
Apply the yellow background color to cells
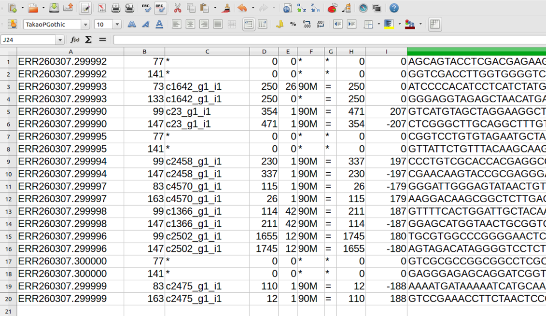pos(389,24)
